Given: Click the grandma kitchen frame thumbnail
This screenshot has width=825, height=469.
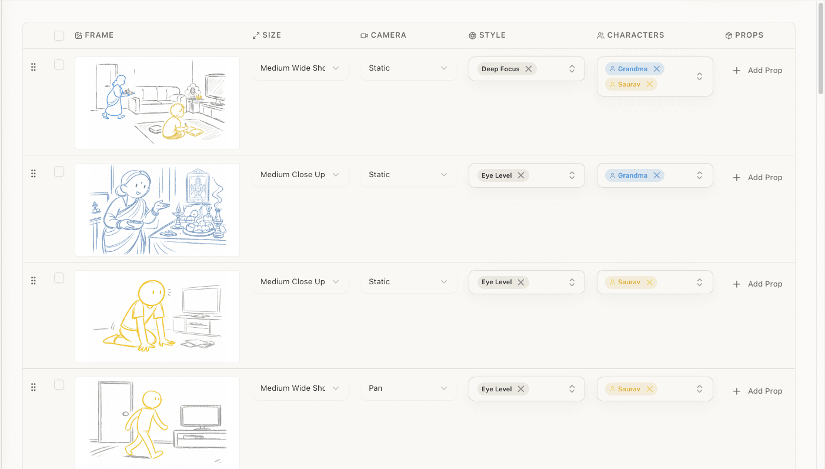Looking at the screenshot, I should click(156, 209).
